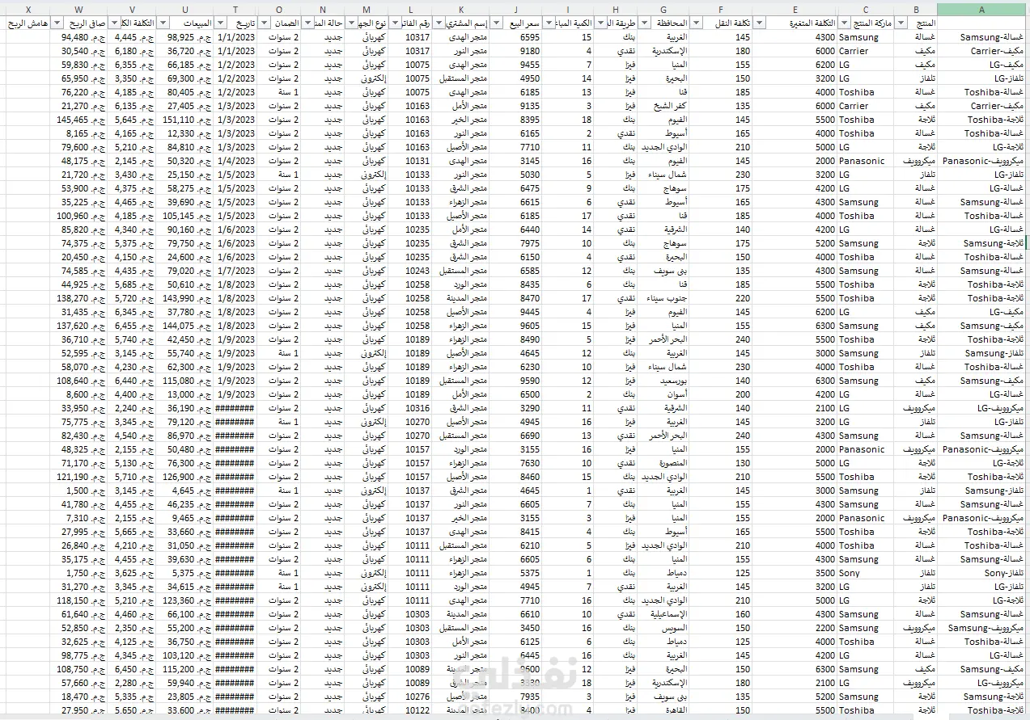Viewport: 1030px width, 720px height.
Task: Select column O header letter
Action: tap(278, 10)
